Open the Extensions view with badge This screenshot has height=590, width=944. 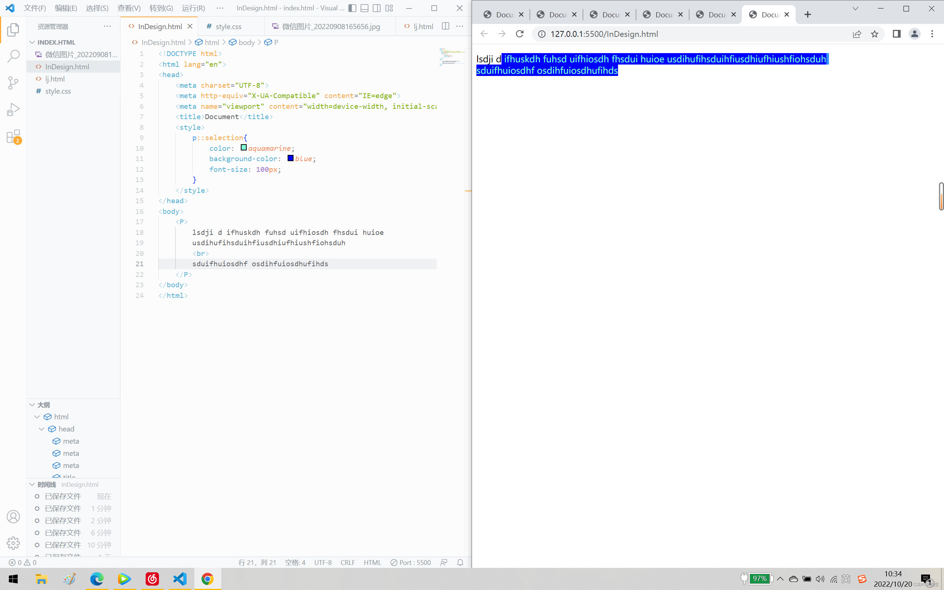(x=13, y=136)
